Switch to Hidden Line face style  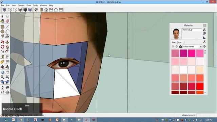click(15, 10)
